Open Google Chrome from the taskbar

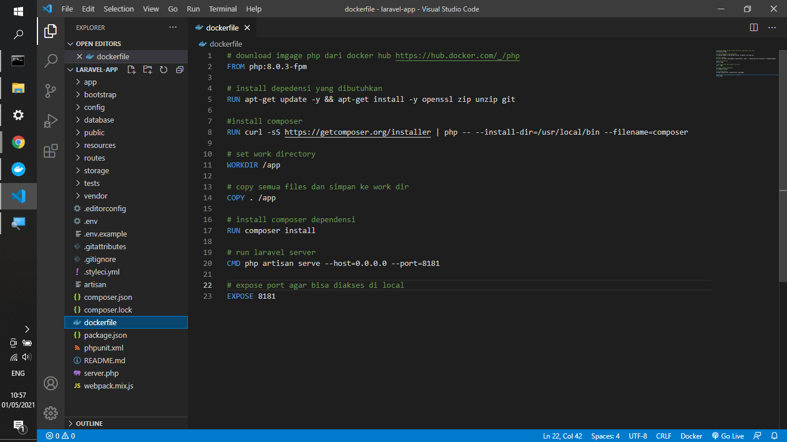point(18,142)
